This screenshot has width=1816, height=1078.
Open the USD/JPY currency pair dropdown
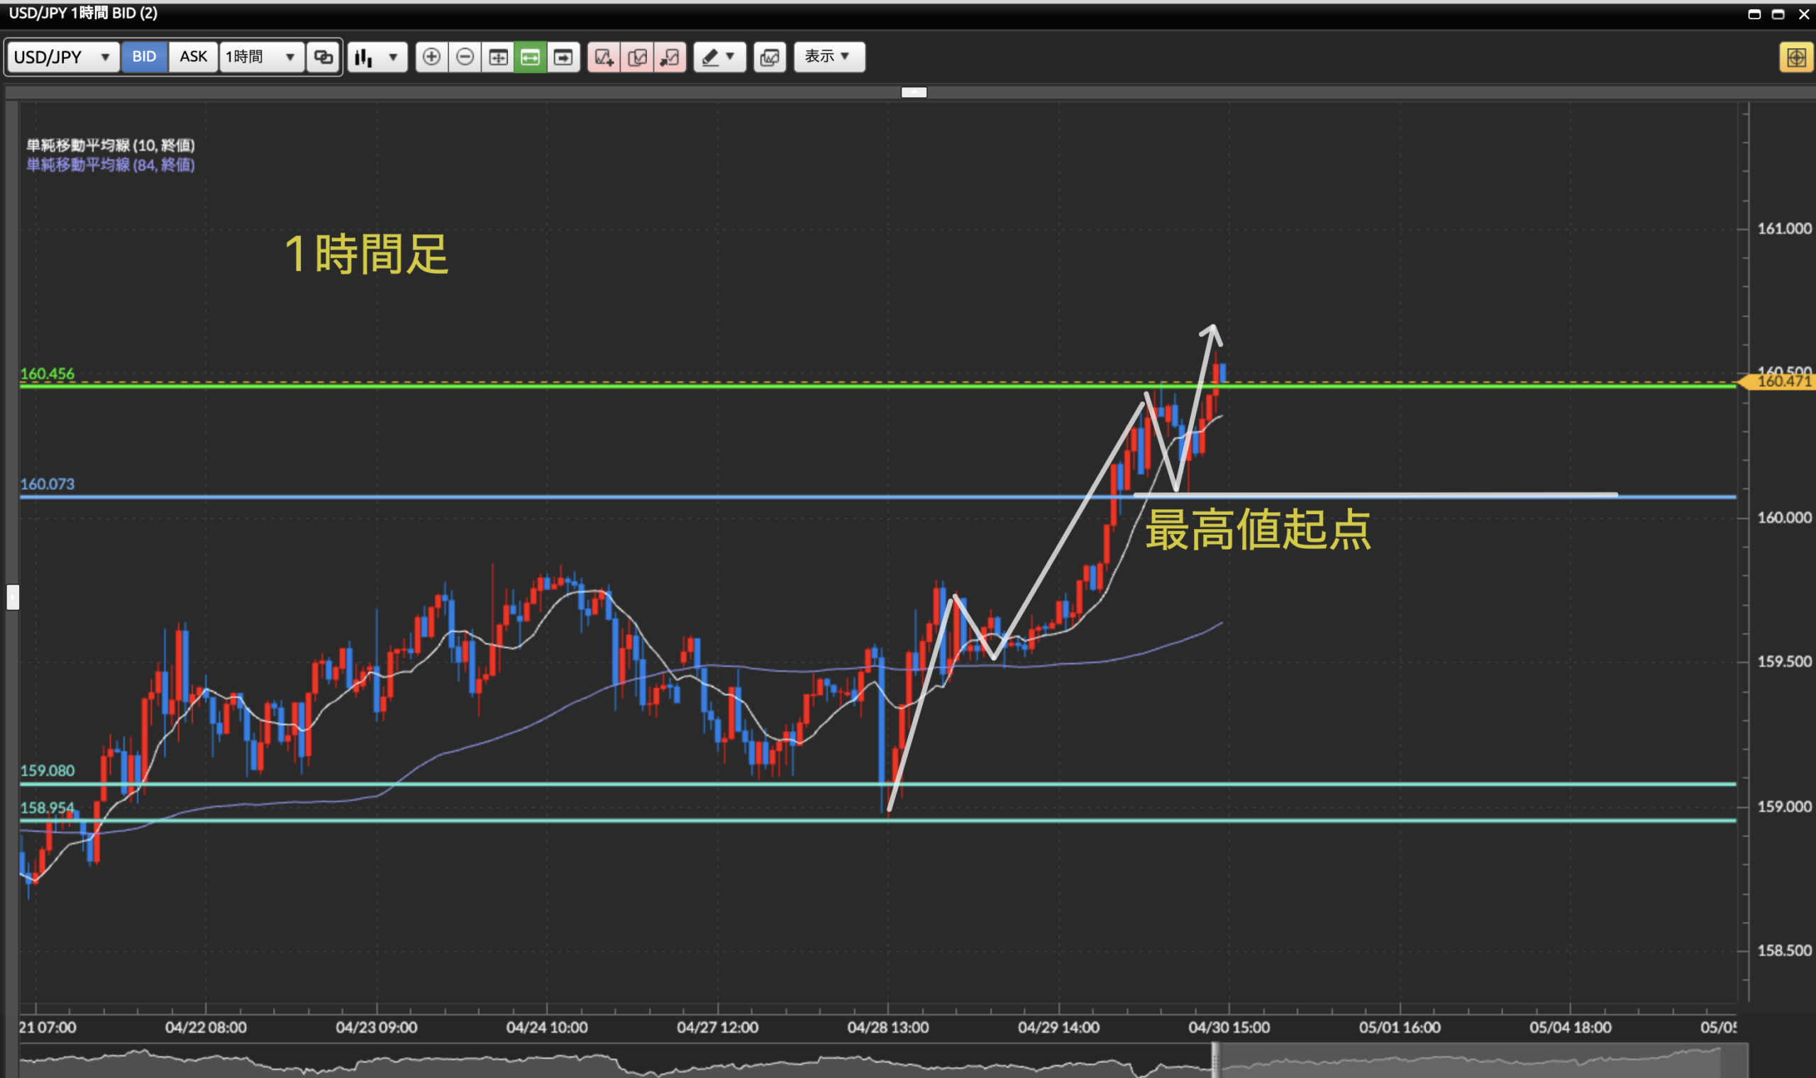pyautogui.click(x=62, y=57)
